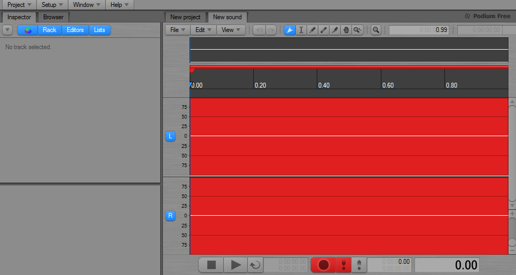Click the vertical zoom minus button

pos(512,251)
